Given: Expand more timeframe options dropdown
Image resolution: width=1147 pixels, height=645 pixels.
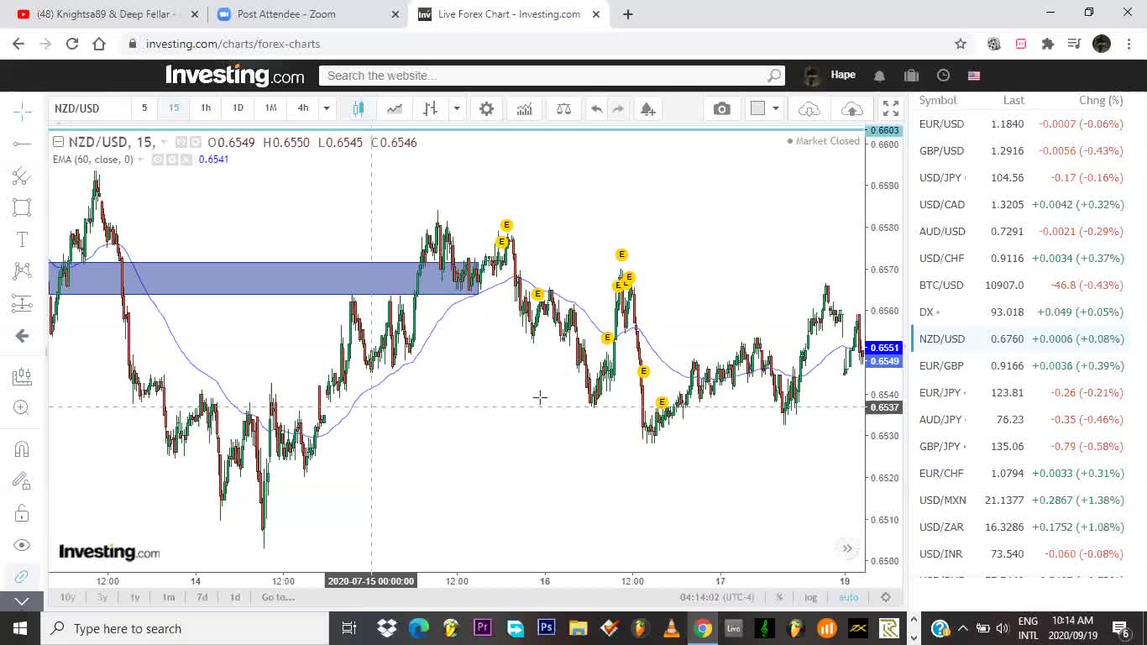Looking at the screenshot, I should (327, 108).
